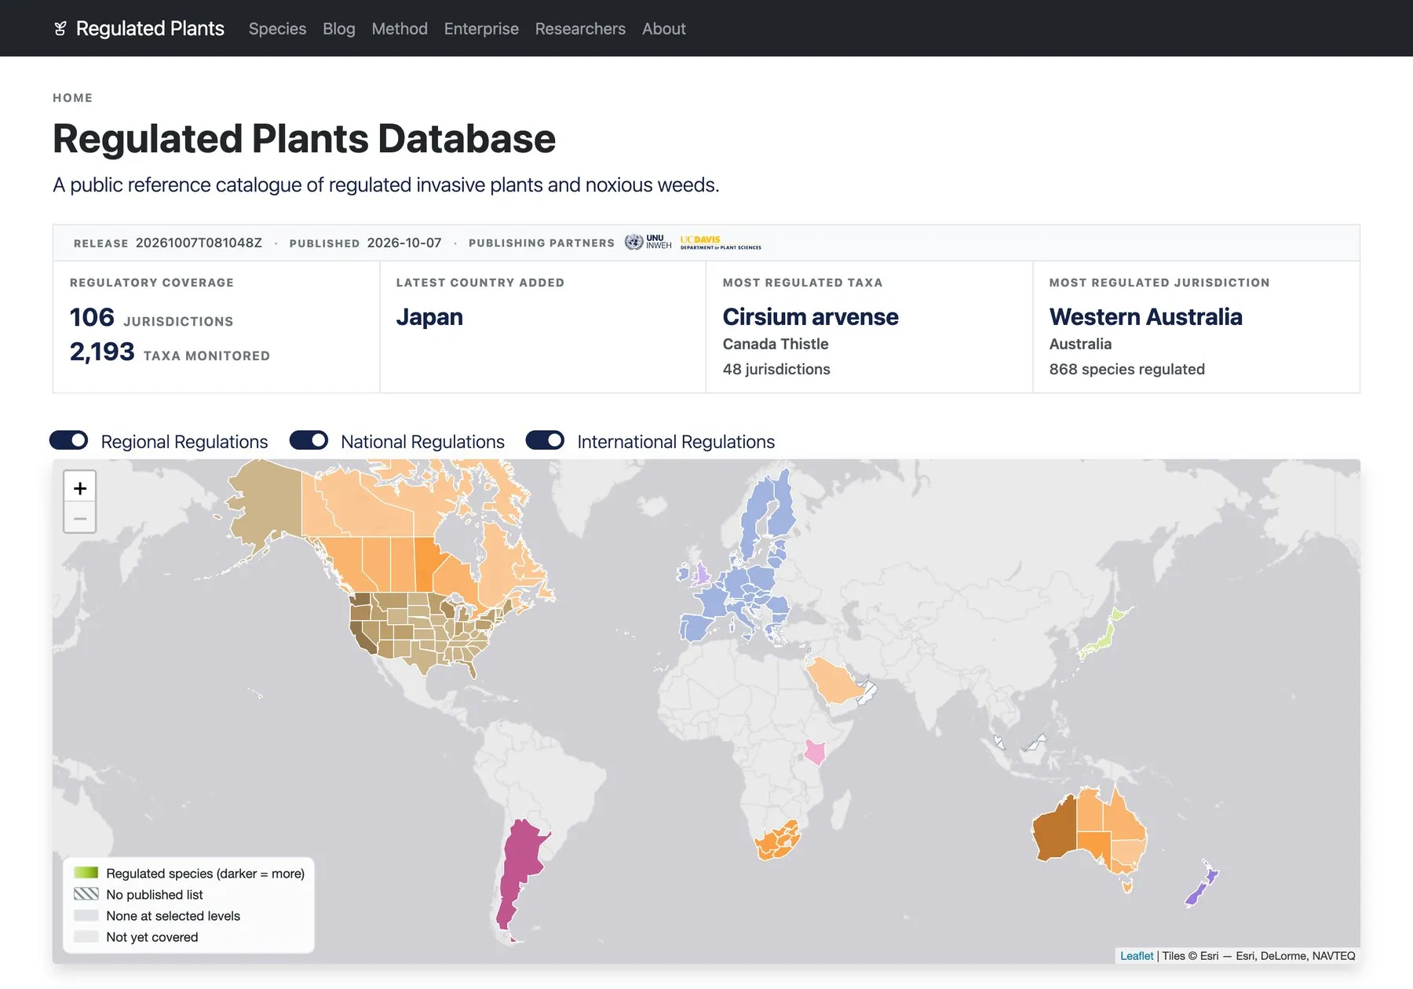Open the Leaflet attribution link
1413x989 pixels.
(1137, 955)
